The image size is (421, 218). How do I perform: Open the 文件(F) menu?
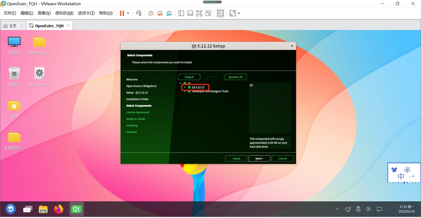tap(10, 13)
